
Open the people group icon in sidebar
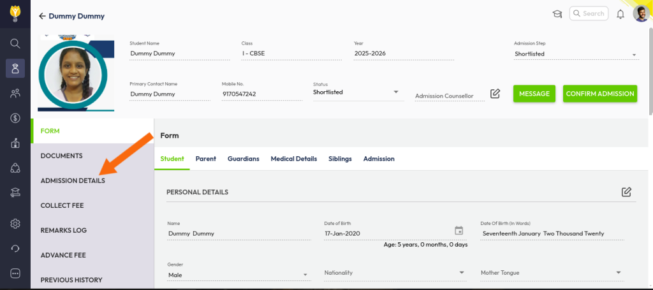[15, 94]
